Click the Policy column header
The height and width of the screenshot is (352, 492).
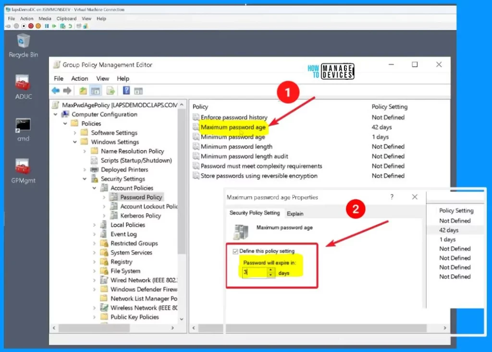(x=200, y=107)
